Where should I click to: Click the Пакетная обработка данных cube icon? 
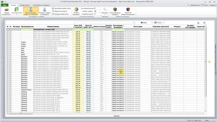(128, 9)
